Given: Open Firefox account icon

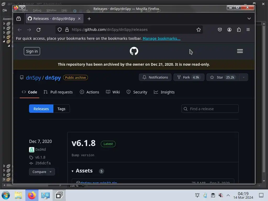Looking at the screenshot, I should pyautogui.click(x=229, y=30).
